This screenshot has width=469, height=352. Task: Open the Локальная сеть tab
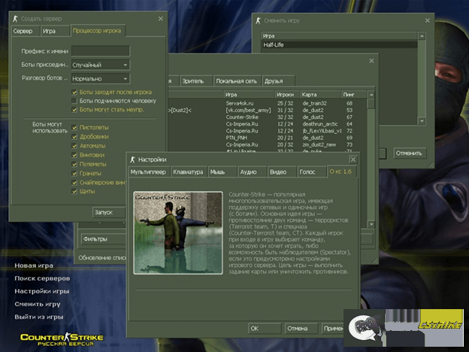coord(237,81)
